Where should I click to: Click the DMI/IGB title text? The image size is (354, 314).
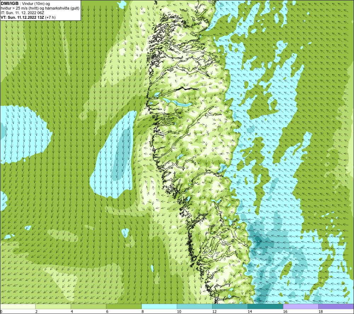point(10,4)
